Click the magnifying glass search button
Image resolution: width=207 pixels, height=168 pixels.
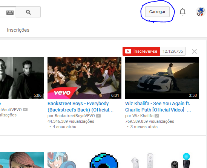click(x=28, y=12)
